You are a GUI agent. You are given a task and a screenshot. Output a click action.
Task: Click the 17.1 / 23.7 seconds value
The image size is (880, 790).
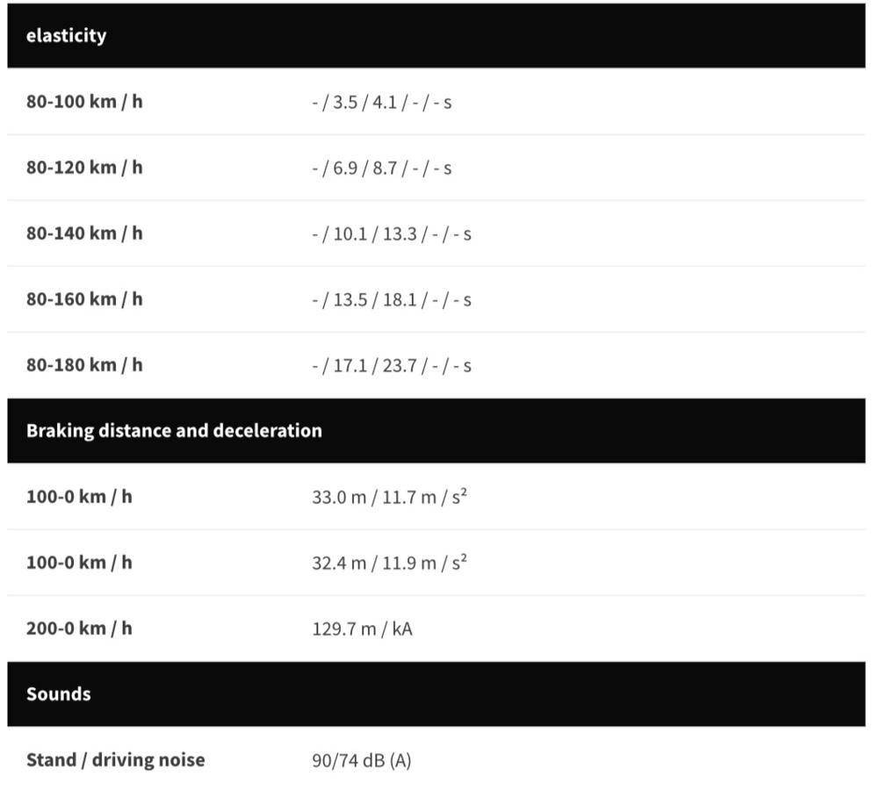[x=392, y=366]
